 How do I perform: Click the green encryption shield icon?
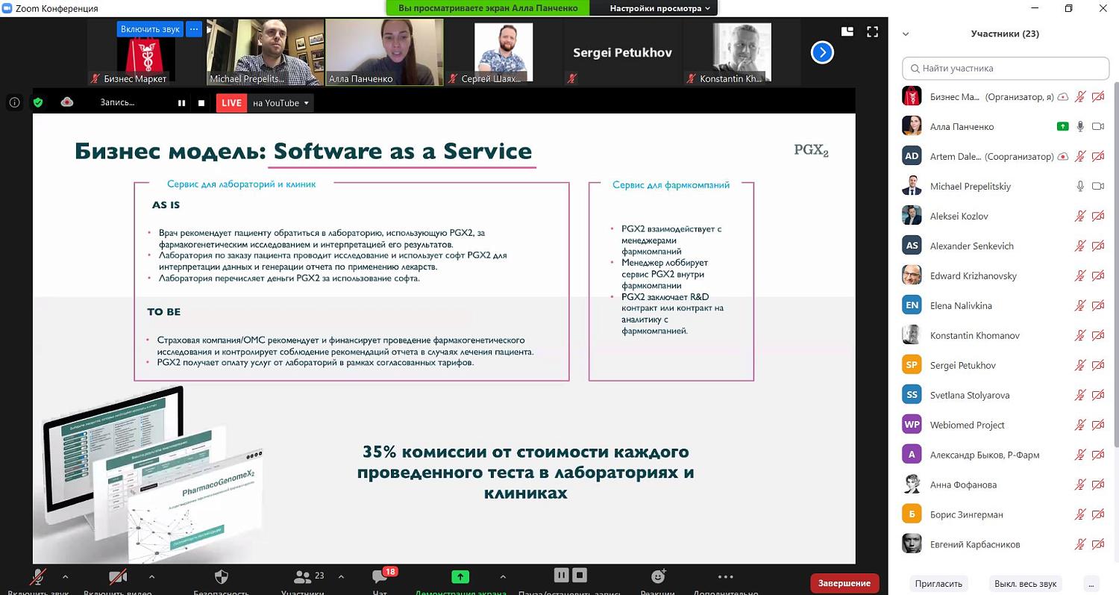coord(38,102)
